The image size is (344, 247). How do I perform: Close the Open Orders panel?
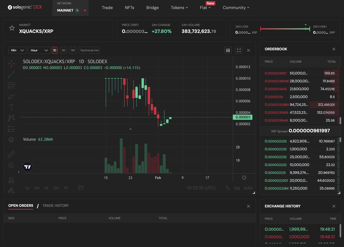click(249, 206)
